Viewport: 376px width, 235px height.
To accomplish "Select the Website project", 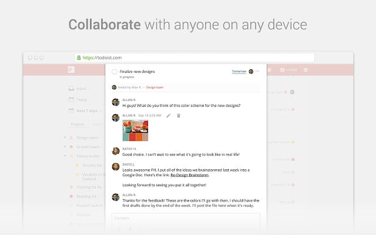I will click(83, 214).
